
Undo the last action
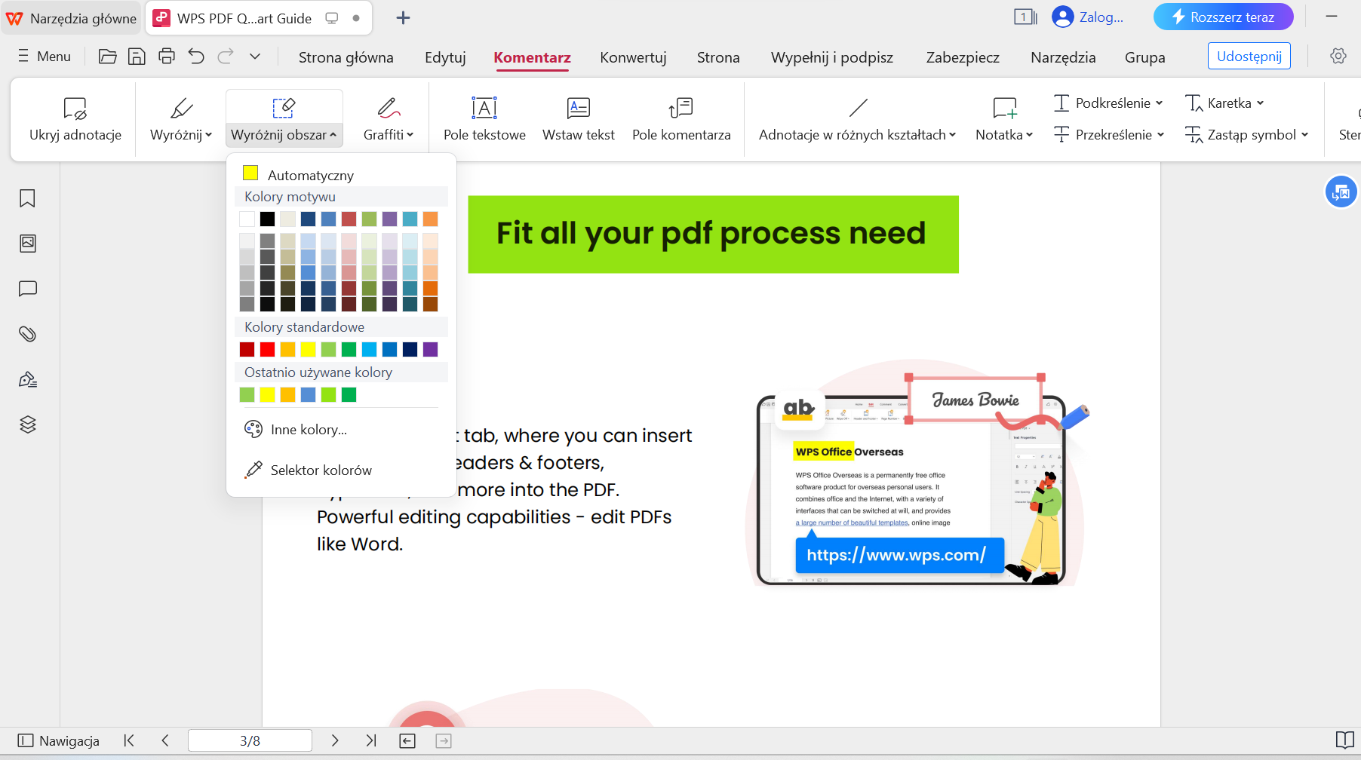[196, 57]
